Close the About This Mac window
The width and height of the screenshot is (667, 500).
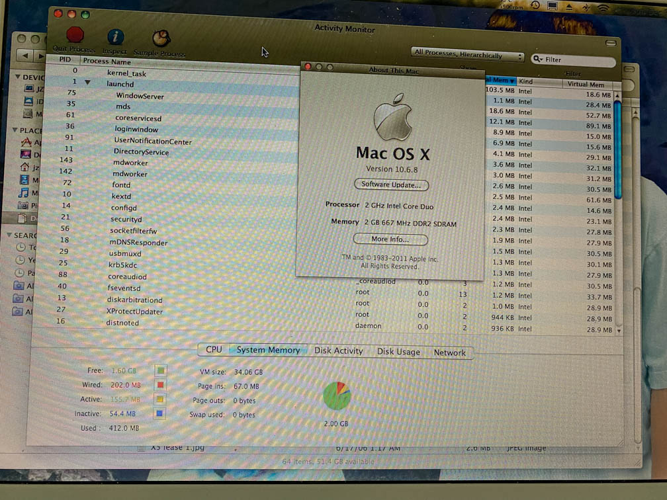pyautogui.click(x=308, y=66)
